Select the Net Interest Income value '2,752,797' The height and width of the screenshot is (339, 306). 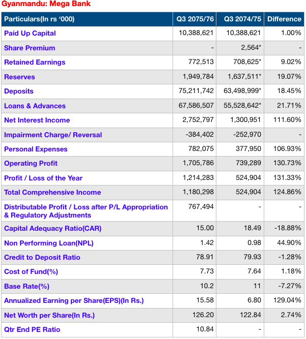click(198, 120)
